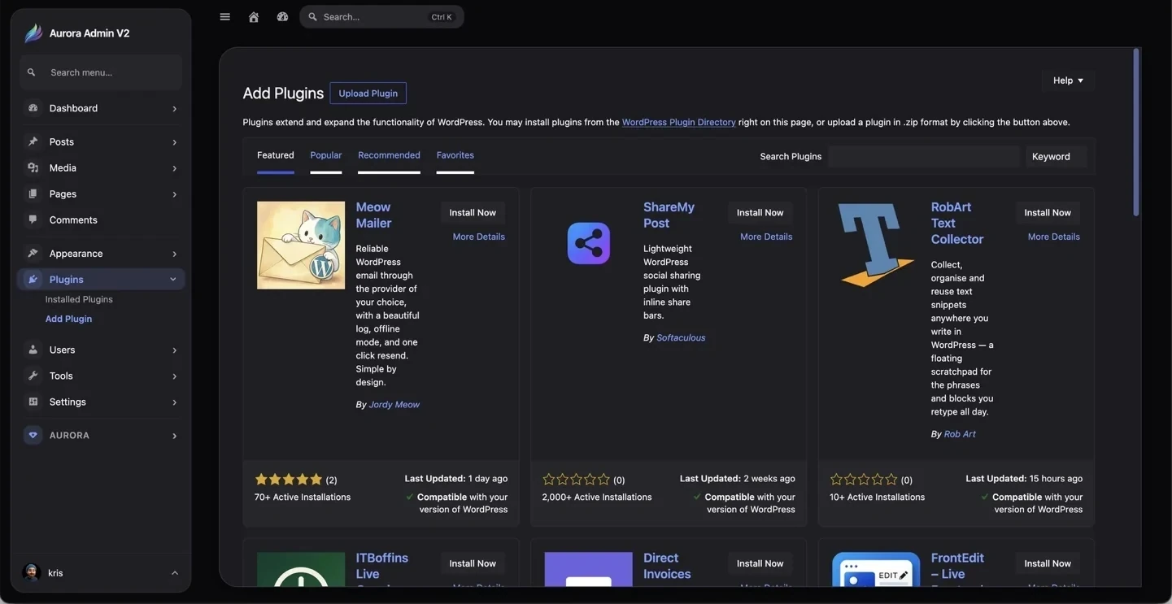Open Installed Plugins submenu item
Viewport: 1172px width, 604px height.
coord(79,299)
